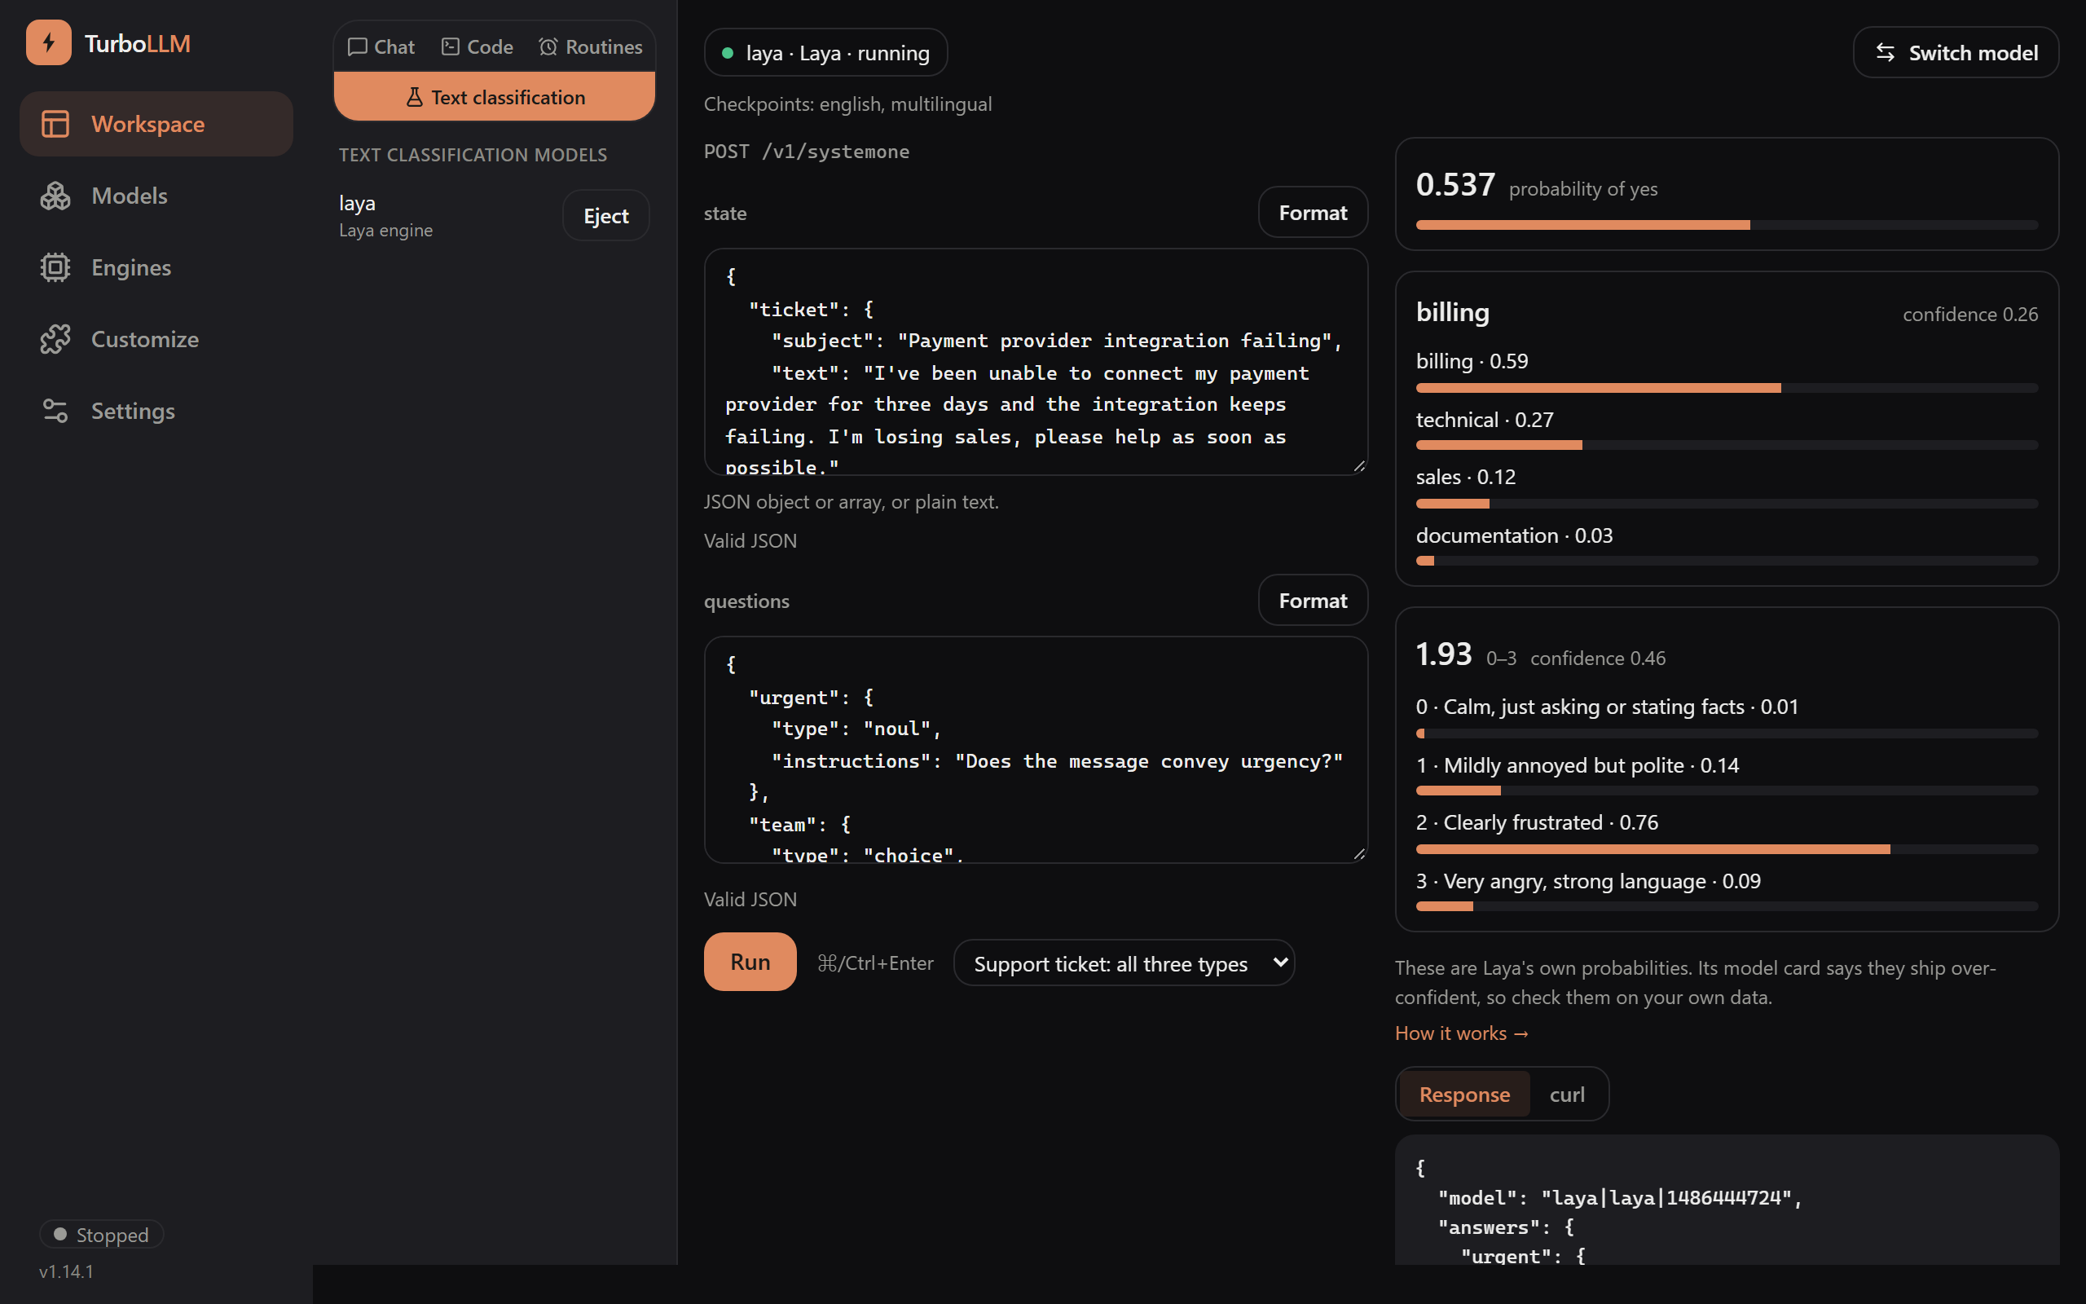
Task: Click the probability of yes progress bar
Action: point(1727,225)
